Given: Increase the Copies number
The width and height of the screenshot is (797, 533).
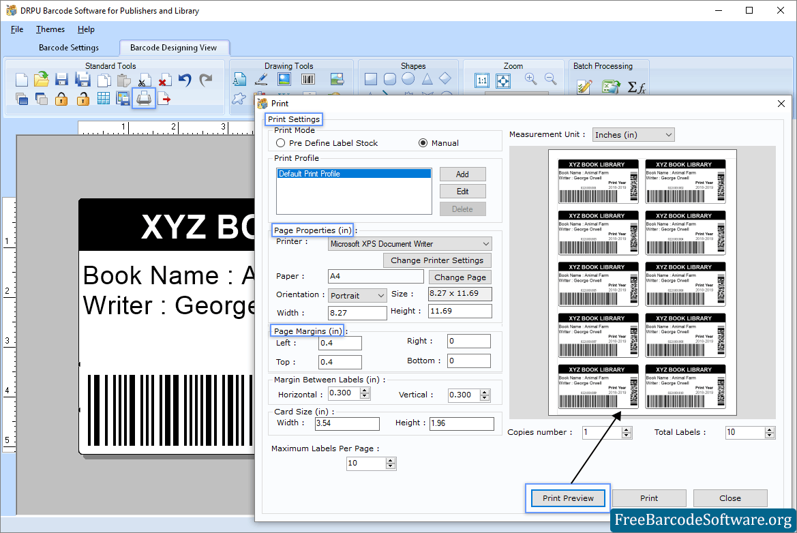Looking at the screenshot, I should click(x=626, y=430).
